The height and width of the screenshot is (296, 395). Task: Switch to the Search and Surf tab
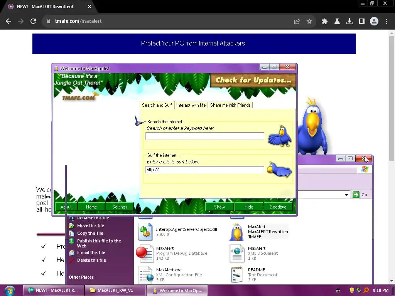click(157, 105)
